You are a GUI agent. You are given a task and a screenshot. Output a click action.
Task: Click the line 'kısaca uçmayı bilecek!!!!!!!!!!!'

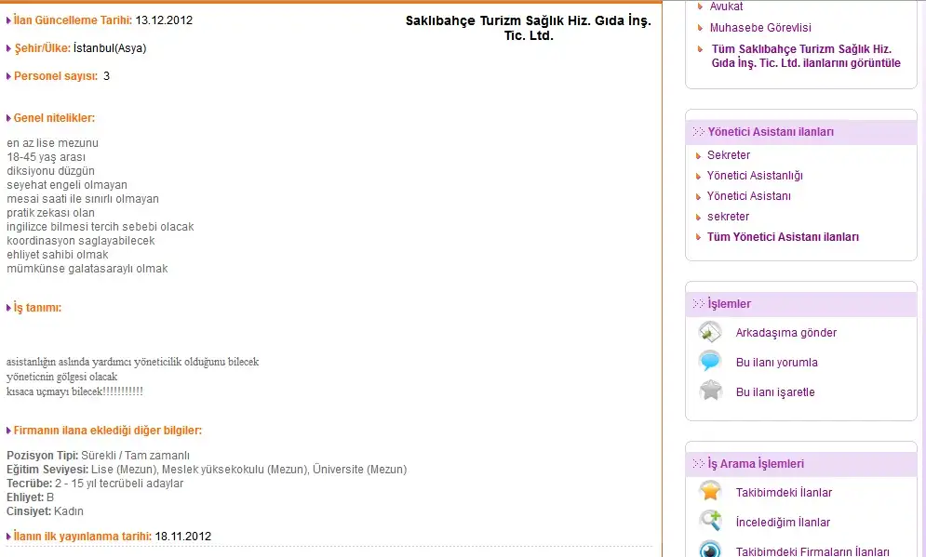click(75, 391)
